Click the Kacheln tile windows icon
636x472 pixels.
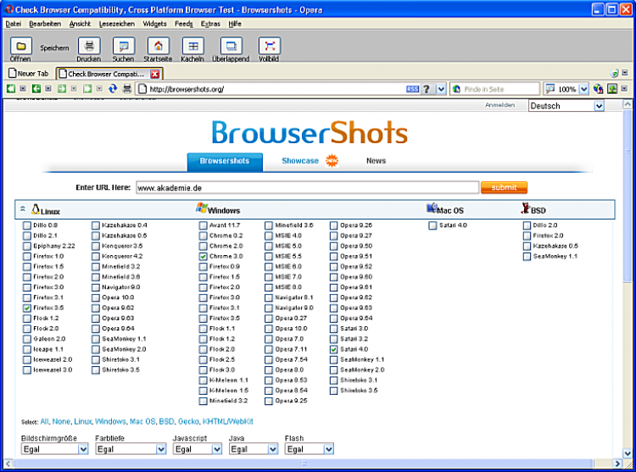pyautogui.click(x=192, y=46)
